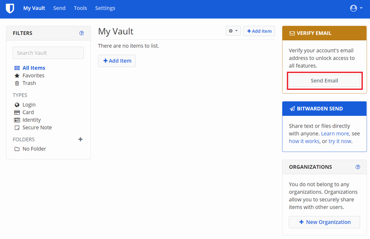Open the Tools menu item
Image resolution: width=370 pixels, height=239 pixels.
pos(80,8)
